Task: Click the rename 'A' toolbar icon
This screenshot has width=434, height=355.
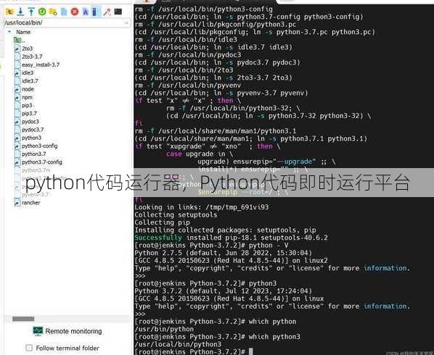Action: [x=86, y=12]
